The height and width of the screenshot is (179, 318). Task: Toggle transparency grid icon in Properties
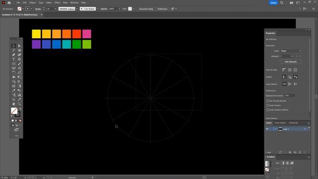[x=295, y=70]
